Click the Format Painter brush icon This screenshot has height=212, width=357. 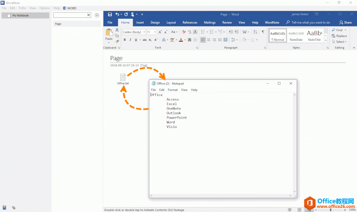pos(117,41)
